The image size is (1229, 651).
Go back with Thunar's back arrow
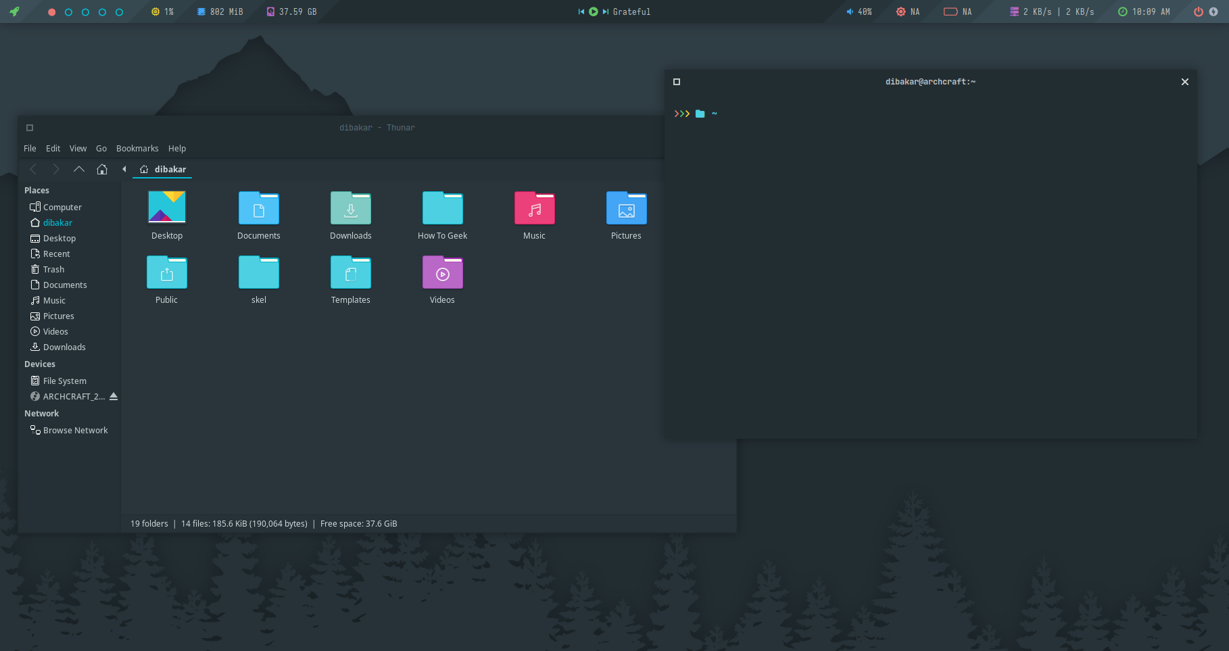pyautogui.click(x=33, y=169)
